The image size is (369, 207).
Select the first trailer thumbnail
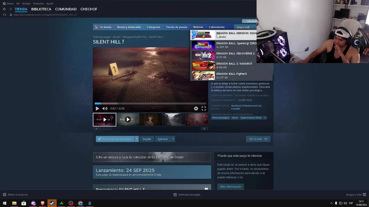click(x=104, y=120)
